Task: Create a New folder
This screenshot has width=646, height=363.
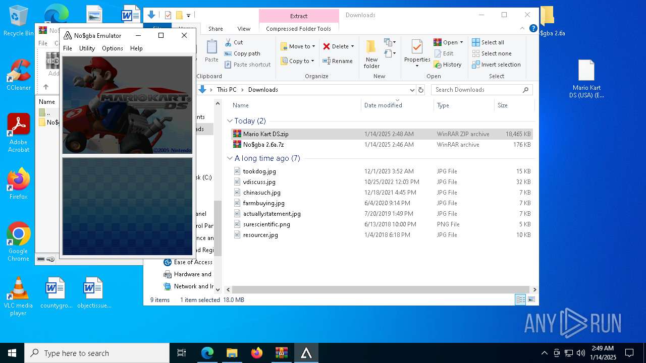Action: click(371, 54)
